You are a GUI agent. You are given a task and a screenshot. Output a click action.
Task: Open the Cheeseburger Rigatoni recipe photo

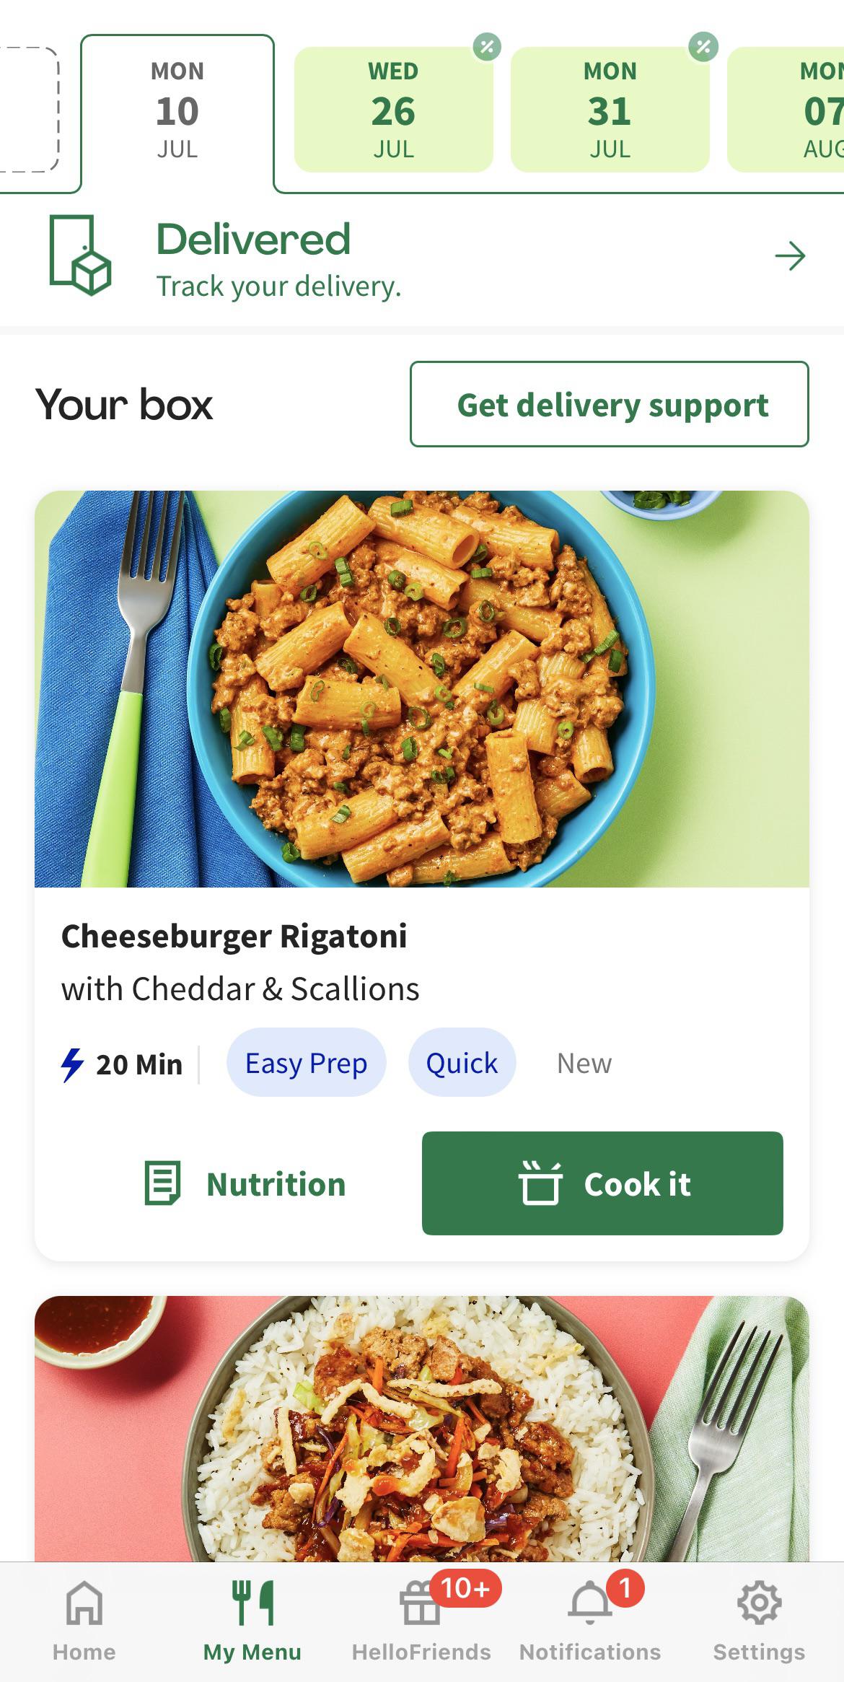(x=422, y=689)
